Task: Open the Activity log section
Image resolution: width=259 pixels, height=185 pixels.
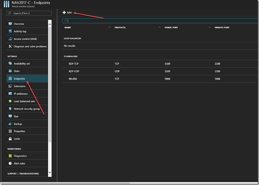Action: click(27, 31)
